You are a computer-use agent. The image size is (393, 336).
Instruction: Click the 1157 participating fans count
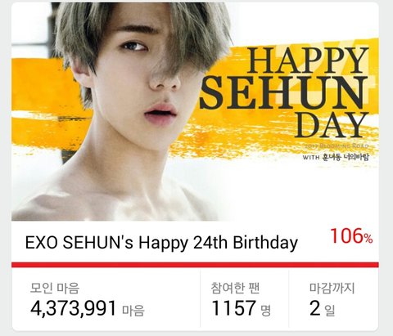(234, 308)
